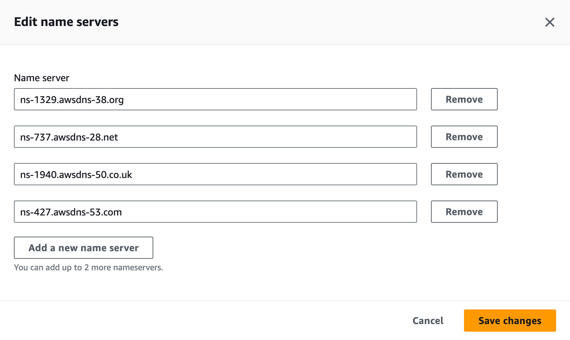
Task: Click the Name server label
Action: coord(42,78)
